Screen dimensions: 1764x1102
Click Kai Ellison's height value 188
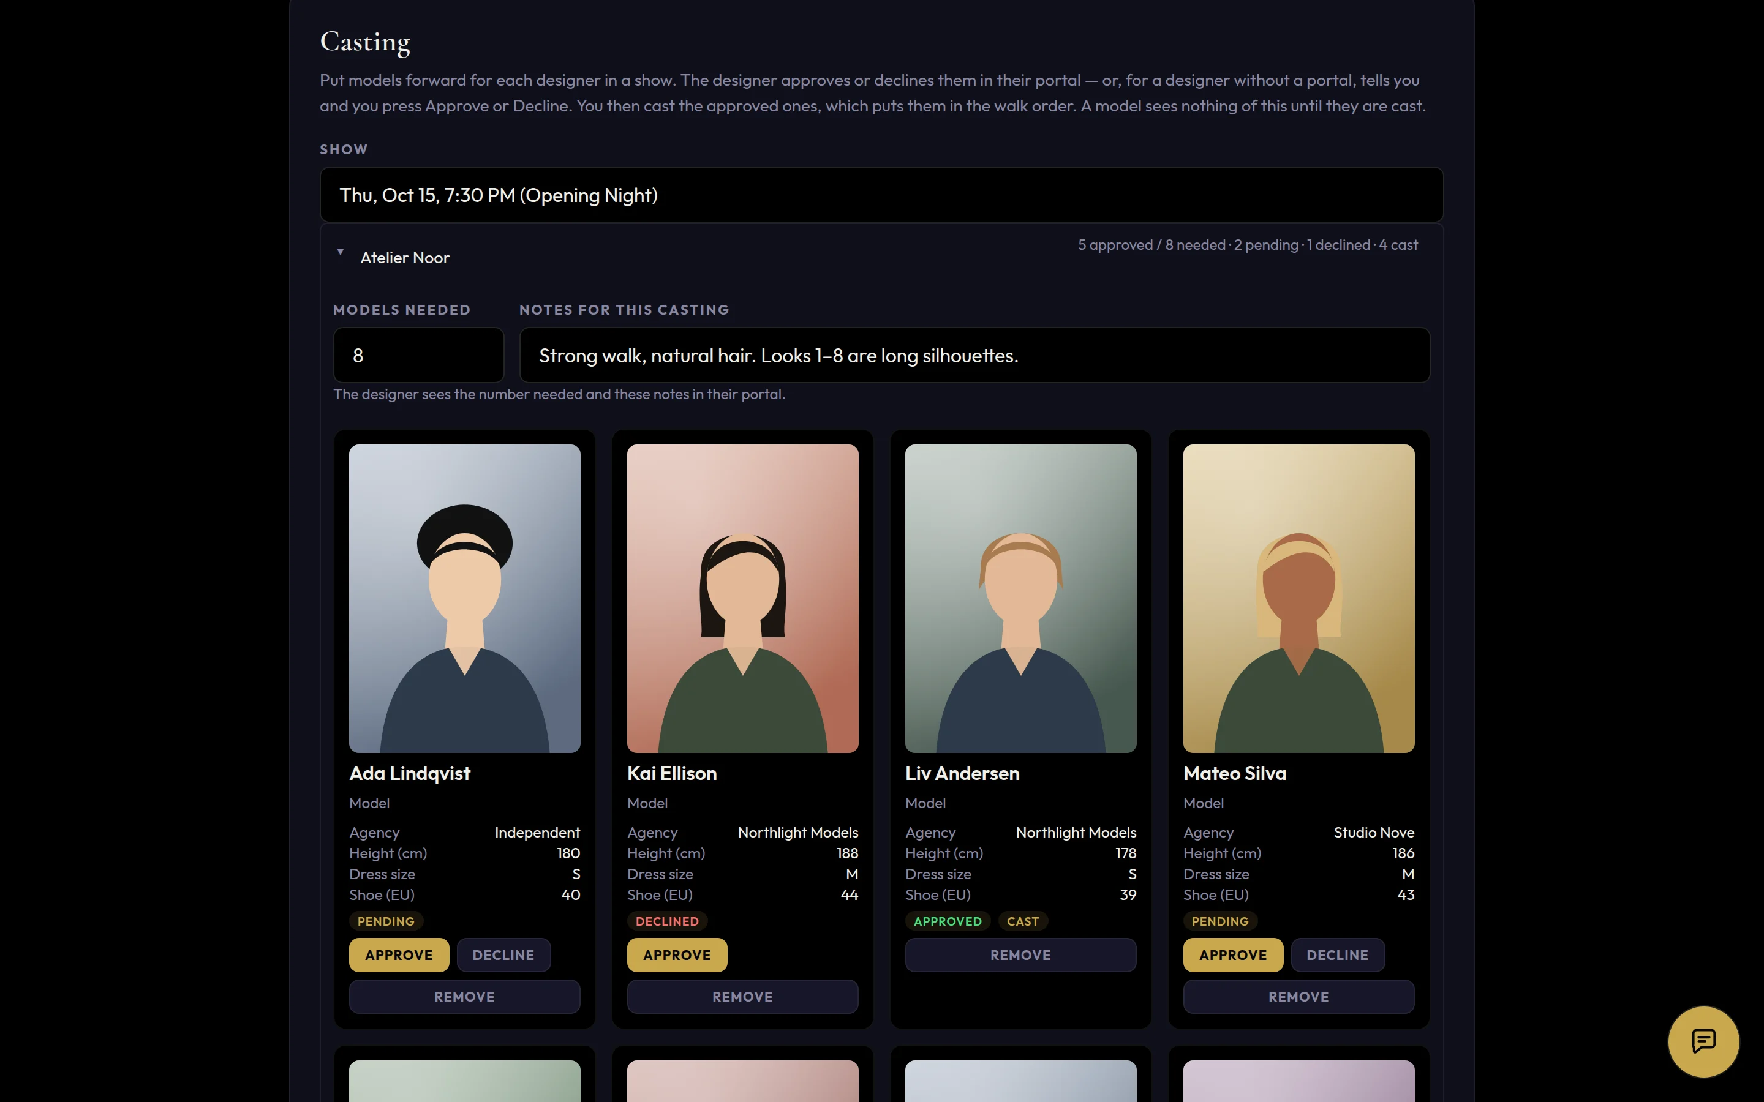(847, 853)
